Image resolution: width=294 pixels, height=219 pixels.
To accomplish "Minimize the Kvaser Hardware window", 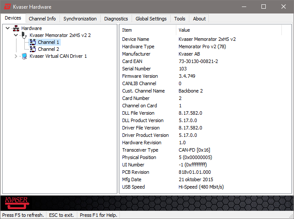I will point(244,7).
